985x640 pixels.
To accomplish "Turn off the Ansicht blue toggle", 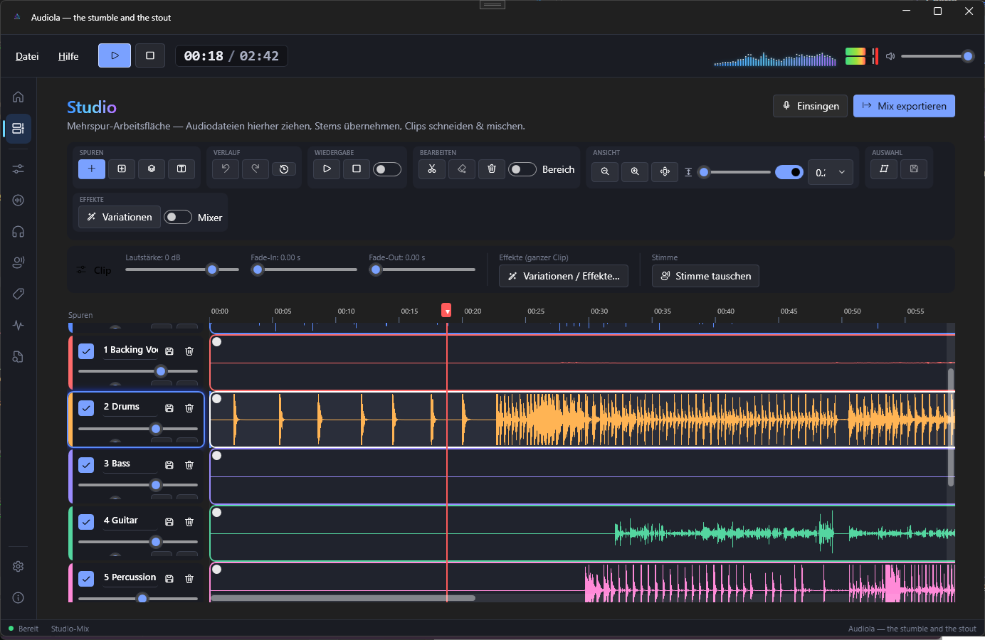I will (x=789, y=172).
